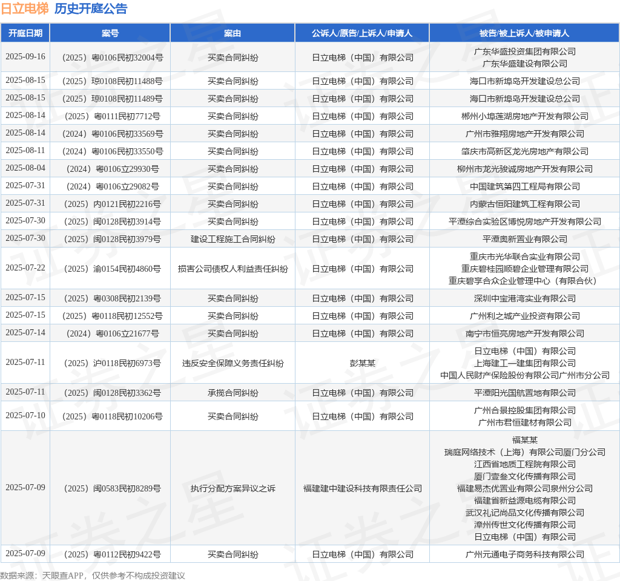620x581 pixels.
Task: Click defendant 广东华盛建设有限公司
Action: [525, 64]
